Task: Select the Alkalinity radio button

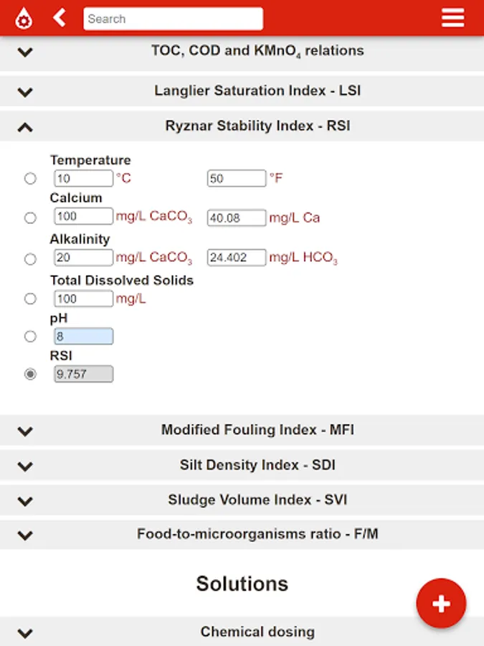Action: pos(30,258)
